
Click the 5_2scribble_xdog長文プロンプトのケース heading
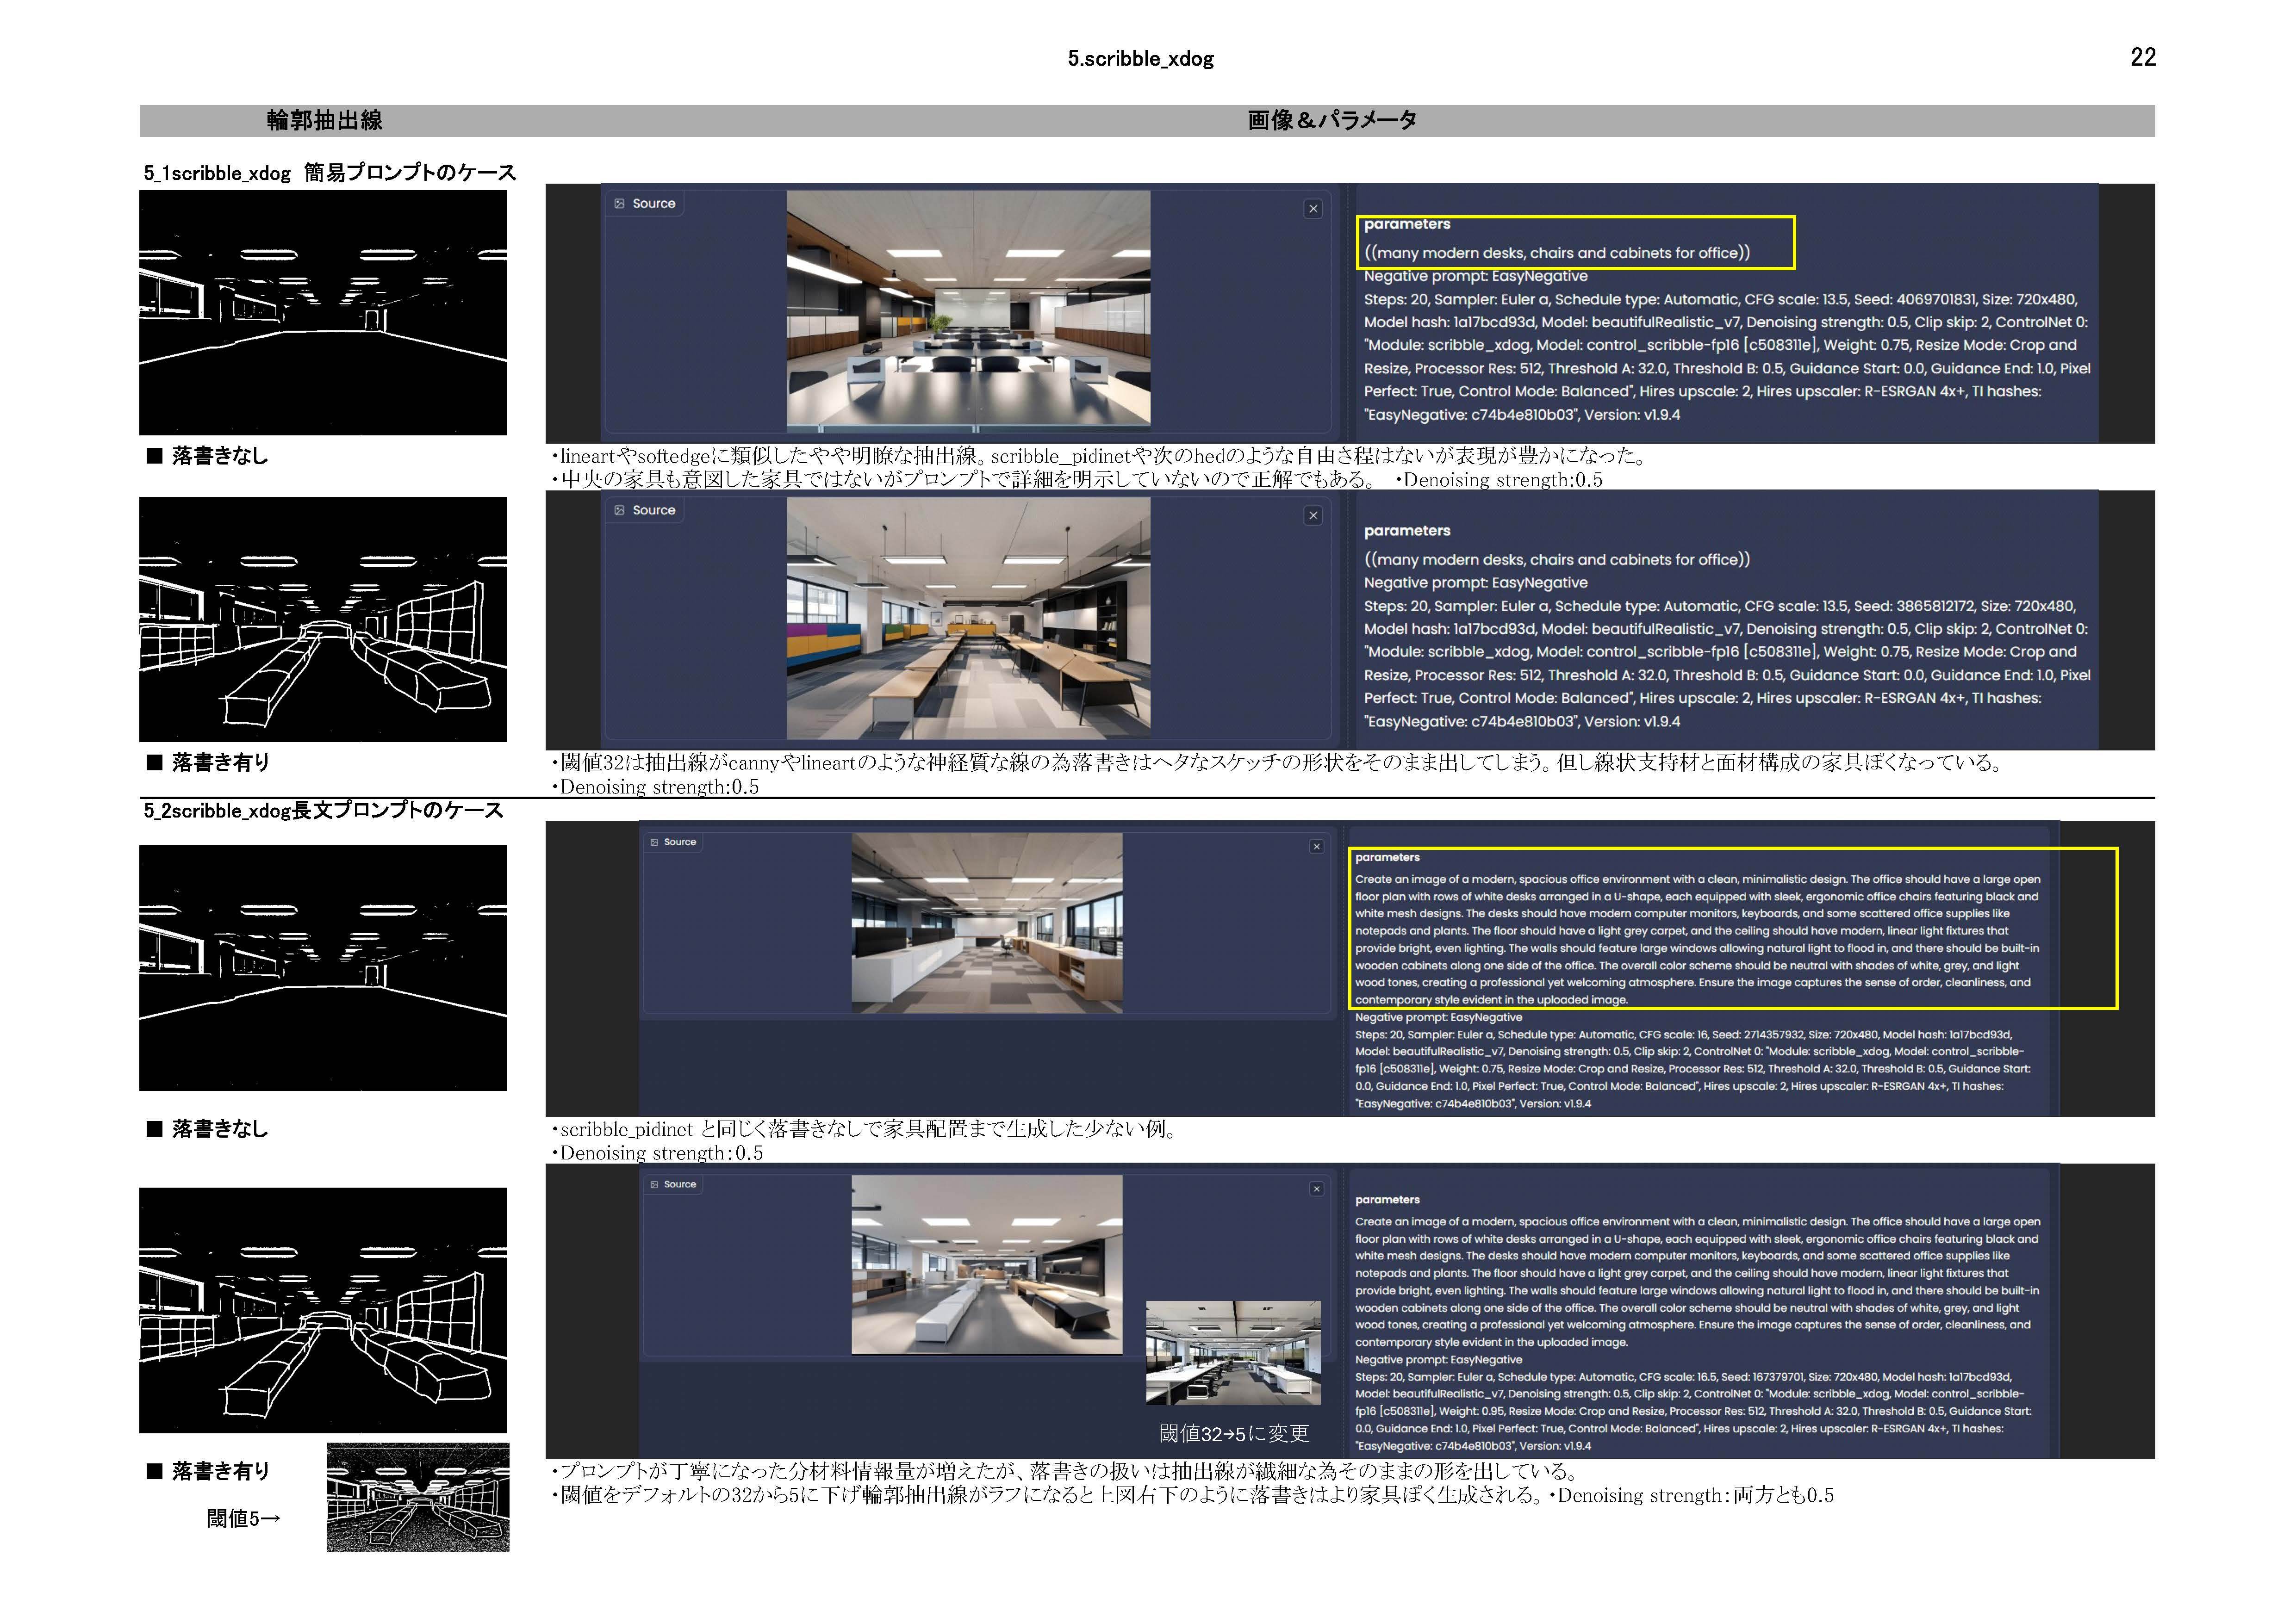323,811
